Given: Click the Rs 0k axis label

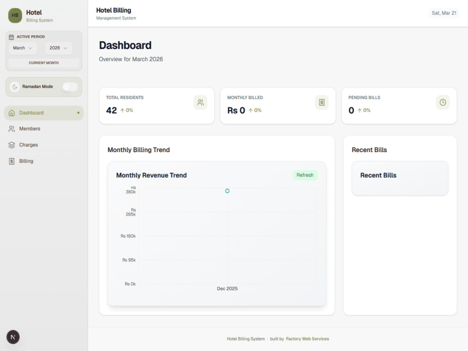Looking at the screenshot, I should [130, 284].
